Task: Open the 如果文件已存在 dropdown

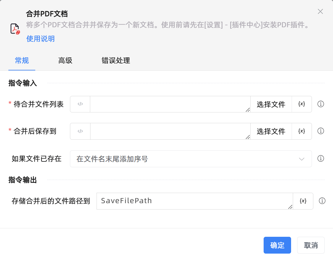Action: coord(191,159)
